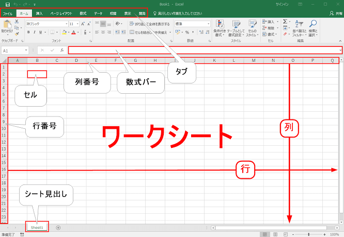The image size is (344, 237).
Task: Expand the number format 標準 dropdown
Action: 208,24
